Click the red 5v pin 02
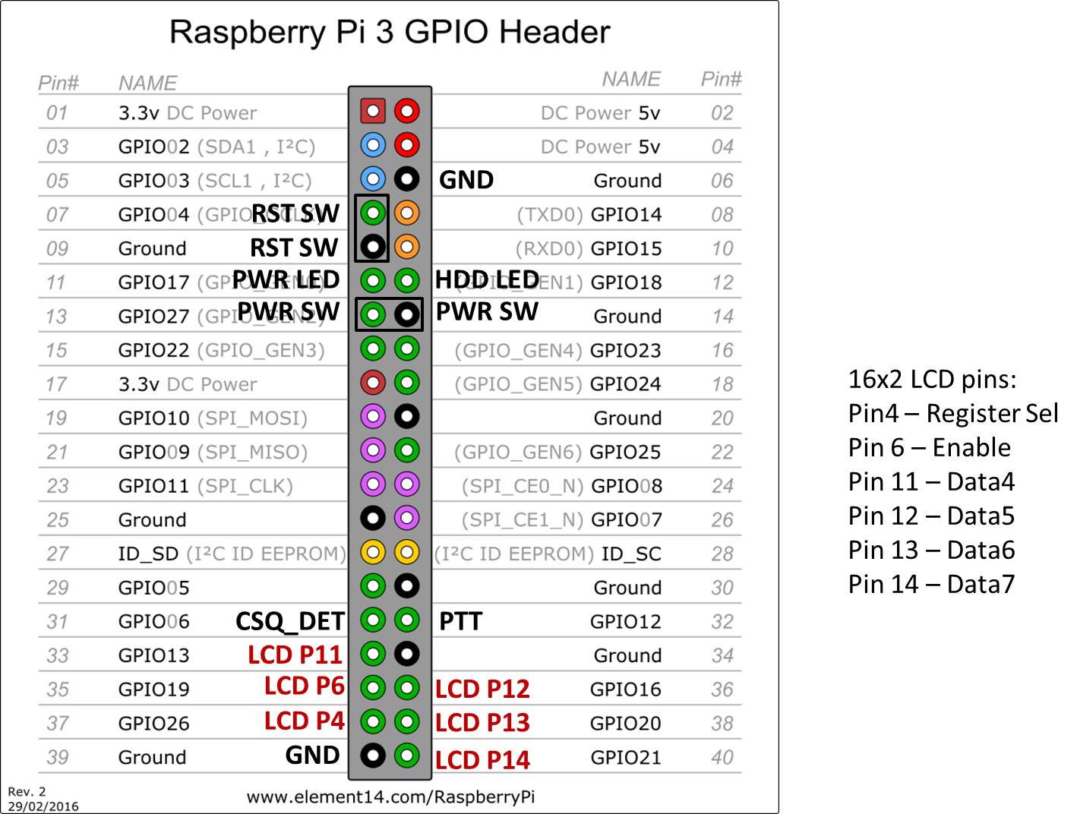Screen dimensions: 1077x814 coord(407,112)
